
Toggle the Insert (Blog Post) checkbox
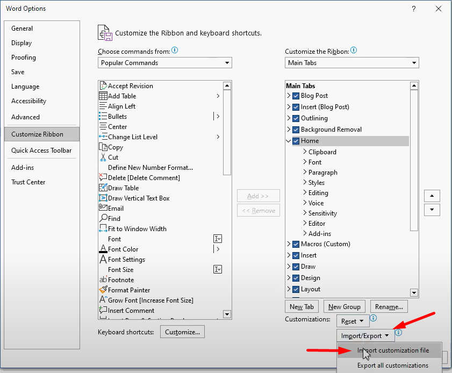tap(296, 107)
